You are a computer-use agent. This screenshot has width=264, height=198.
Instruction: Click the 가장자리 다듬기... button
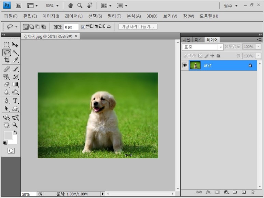138,27
